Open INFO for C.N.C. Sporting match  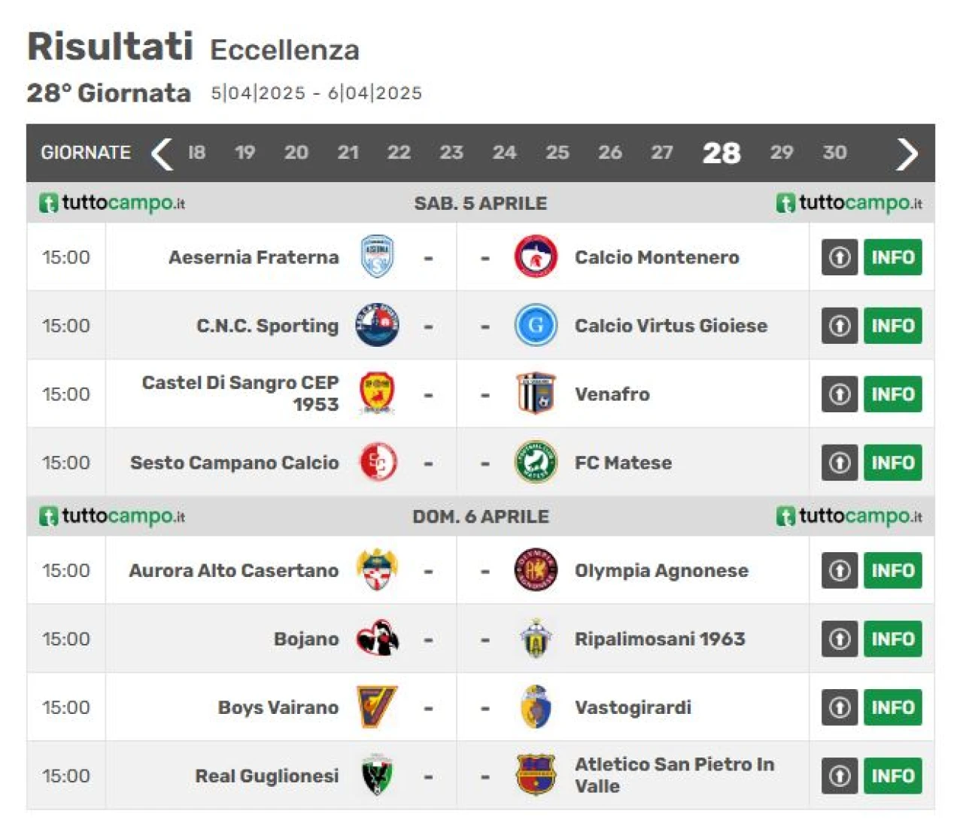coord(893,326)
